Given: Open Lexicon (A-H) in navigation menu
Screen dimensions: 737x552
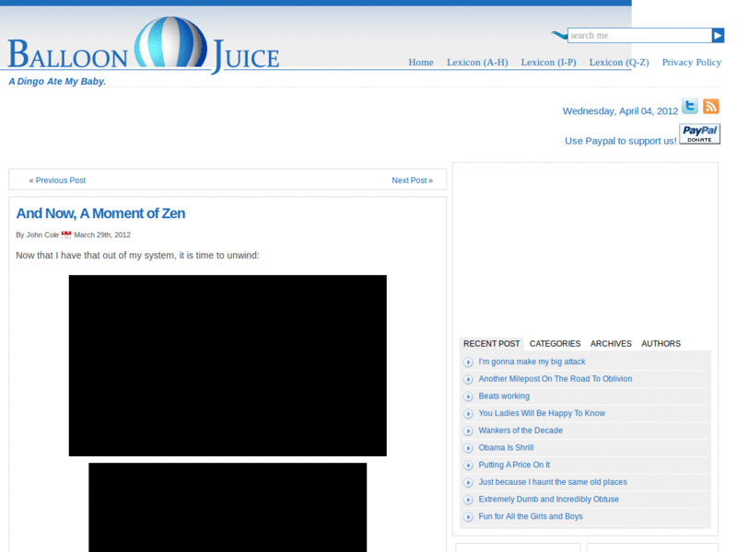Looking at the screenshot, I should click(x=477, y=63).
